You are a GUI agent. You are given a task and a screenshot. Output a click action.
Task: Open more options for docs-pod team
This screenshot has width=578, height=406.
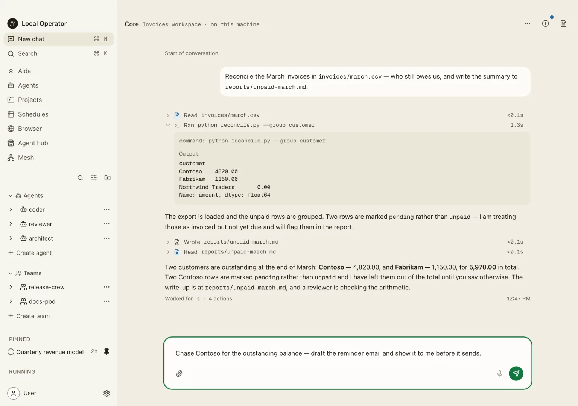[106, 301]
